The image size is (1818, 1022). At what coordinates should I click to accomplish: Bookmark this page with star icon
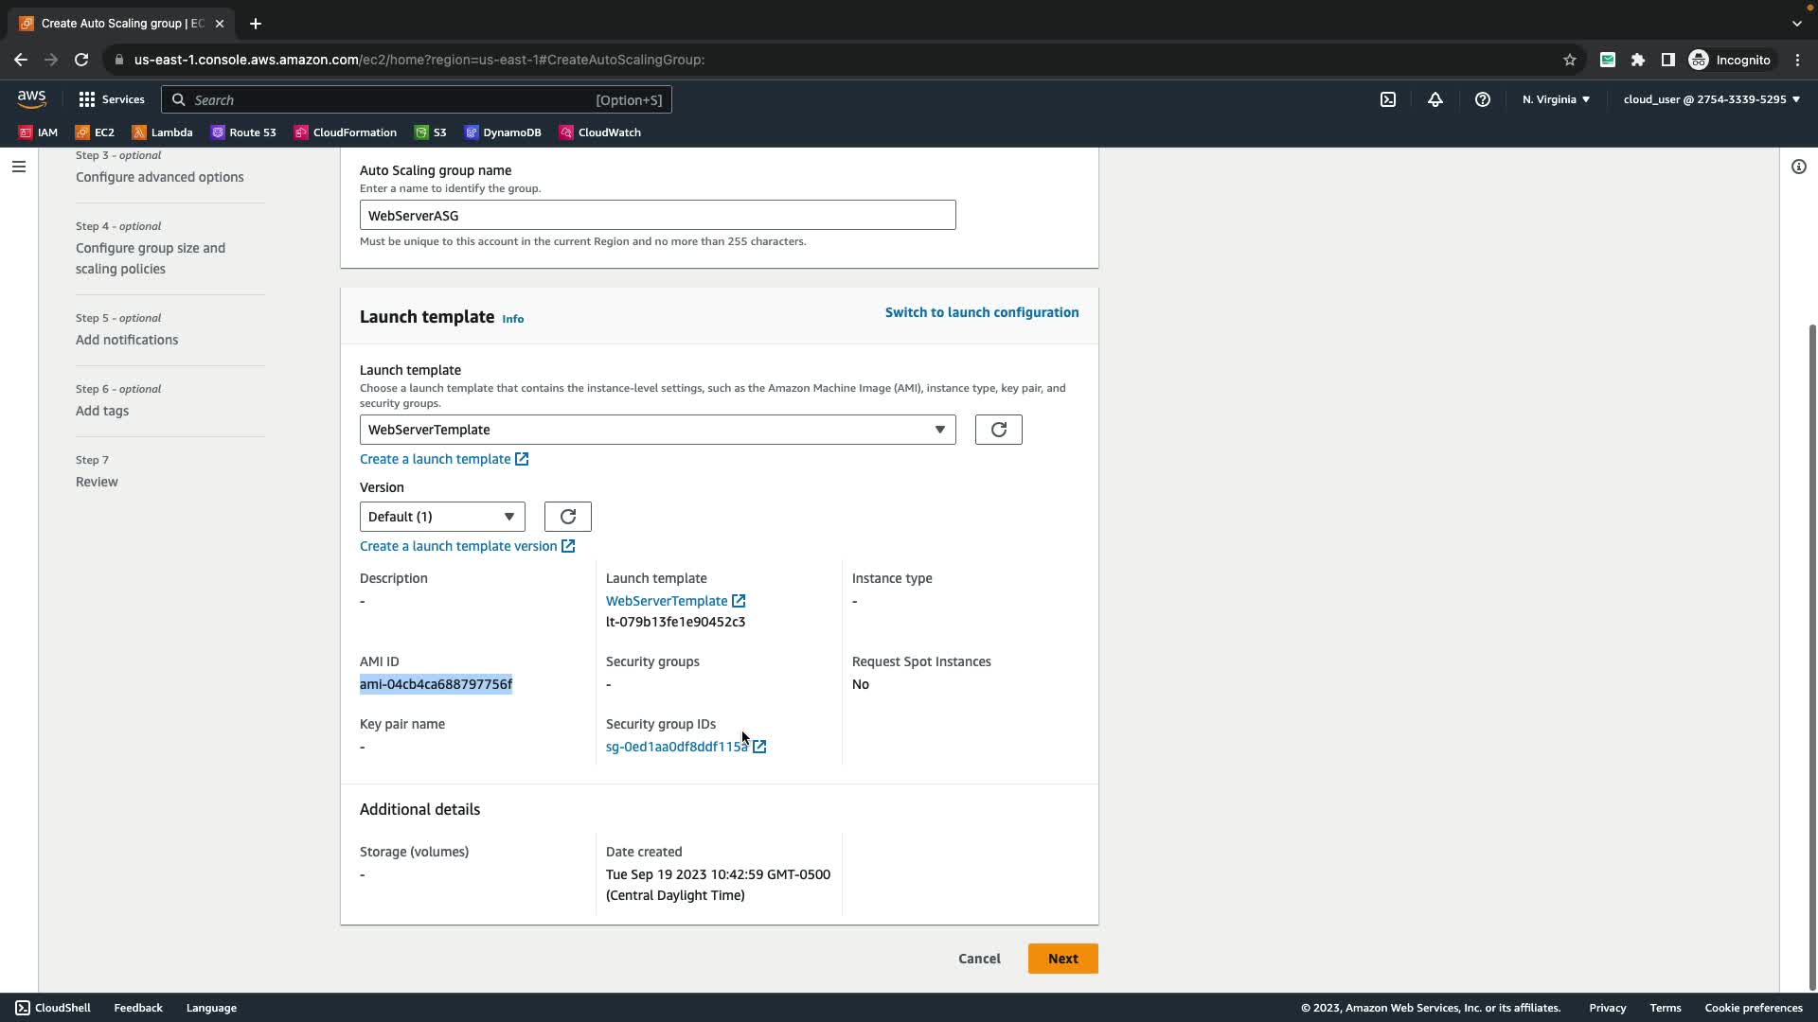[x=1570, y=60]
